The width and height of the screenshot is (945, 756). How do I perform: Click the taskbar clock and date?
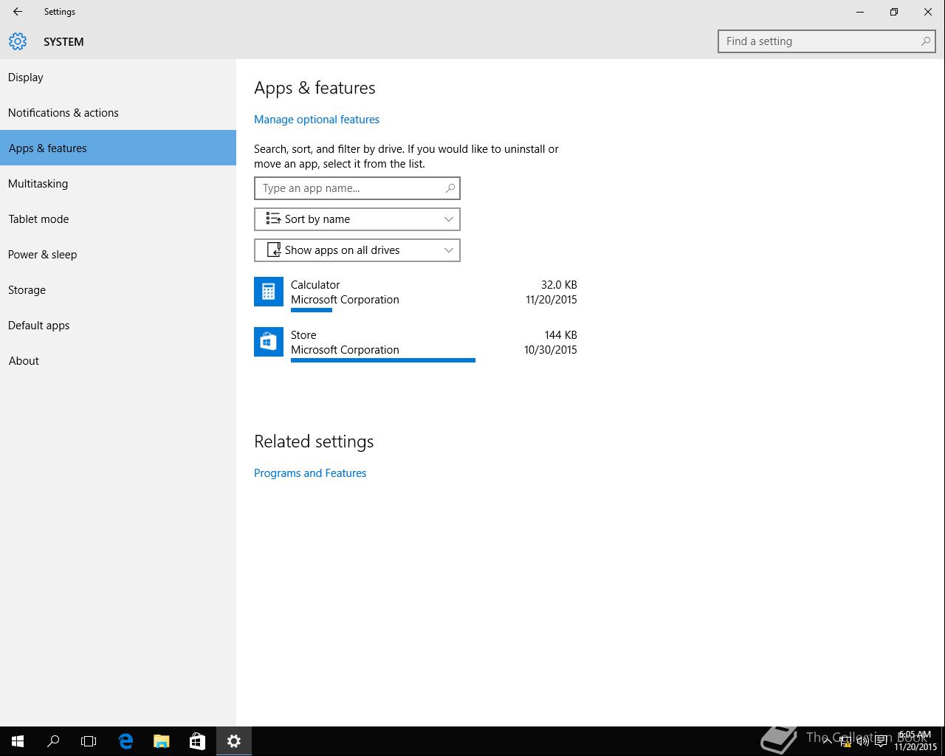pos(915,741)
